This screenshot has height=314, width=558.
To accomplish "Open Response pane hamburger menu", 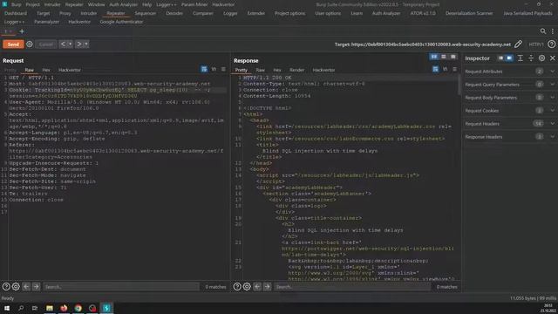I will pos(454,69).
